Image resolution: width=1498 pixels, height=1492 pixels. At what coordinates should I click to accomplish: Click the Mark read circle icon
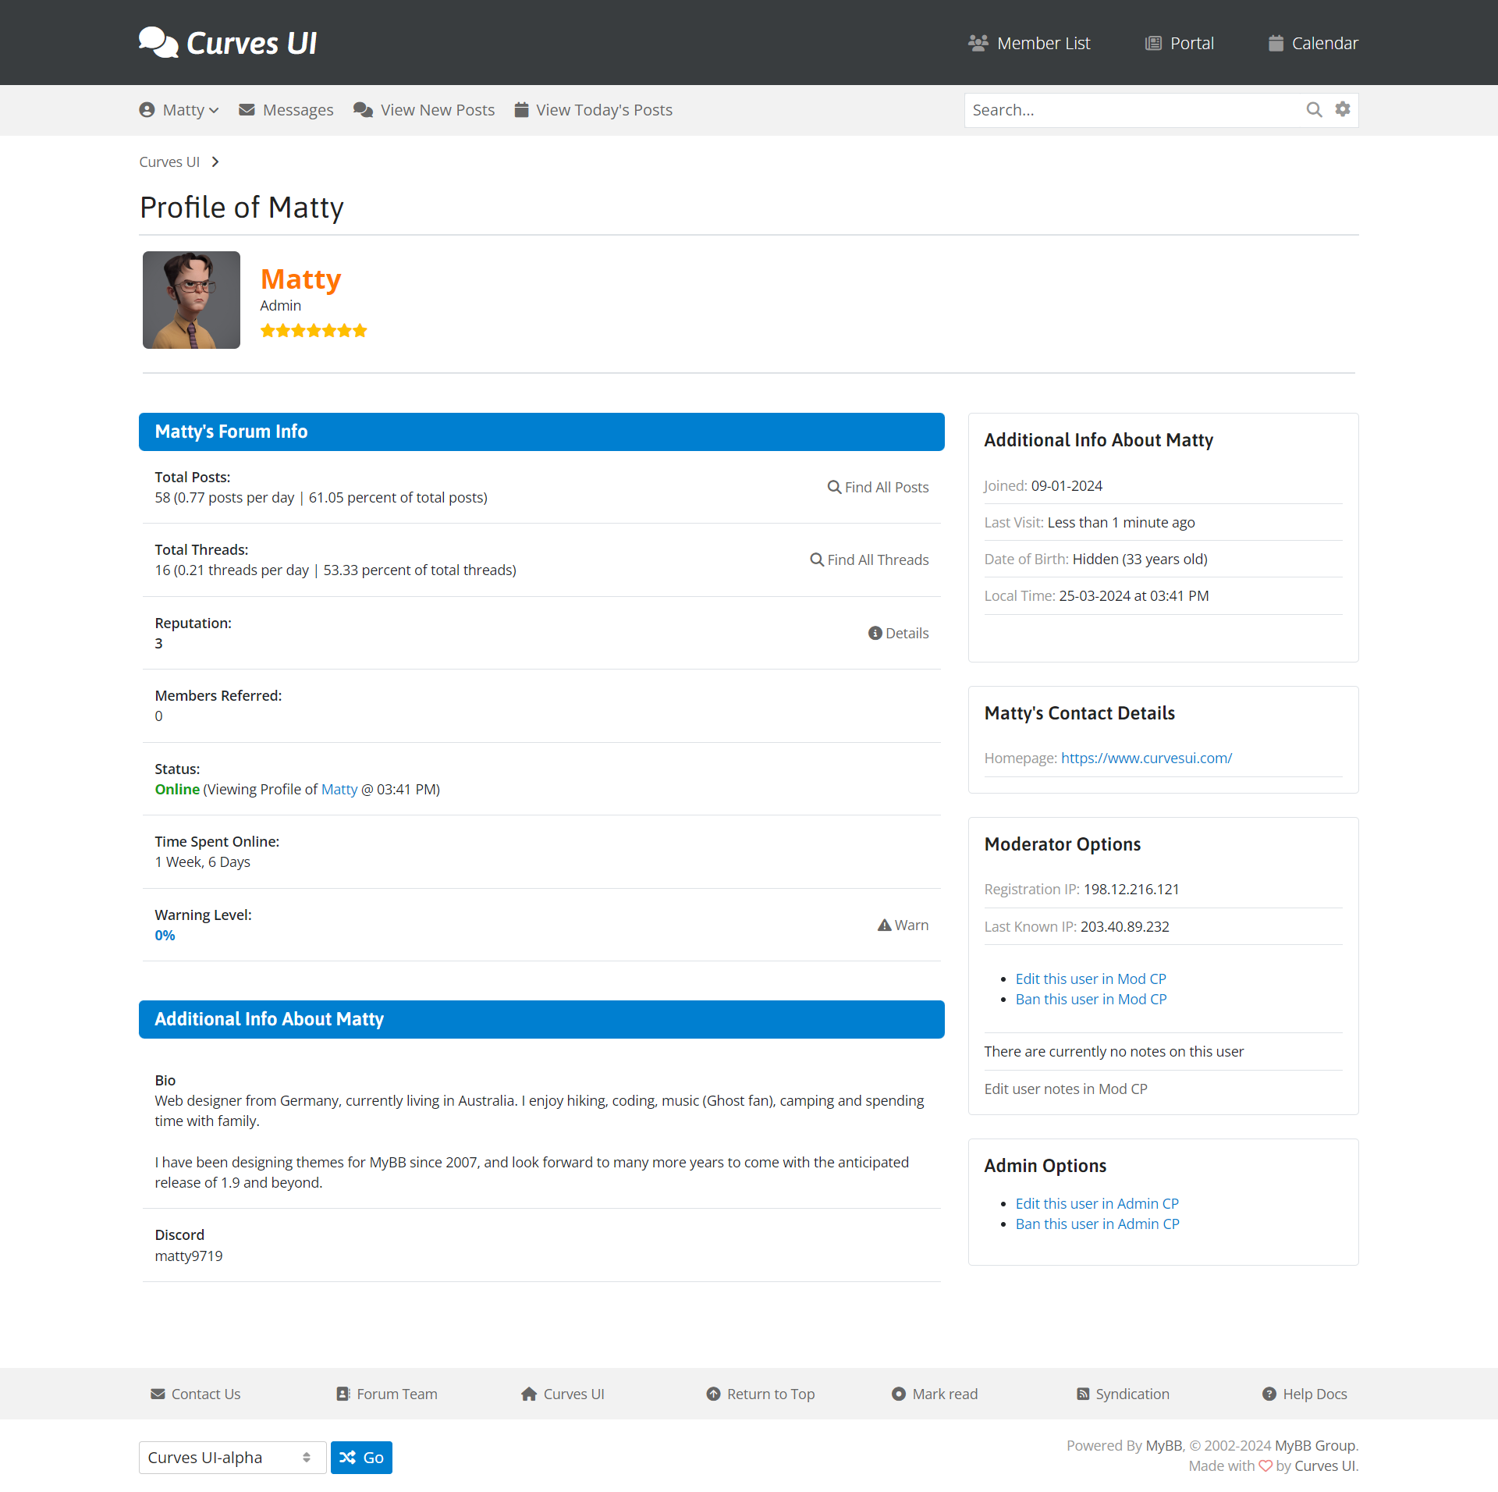[x=899, y=1394]
